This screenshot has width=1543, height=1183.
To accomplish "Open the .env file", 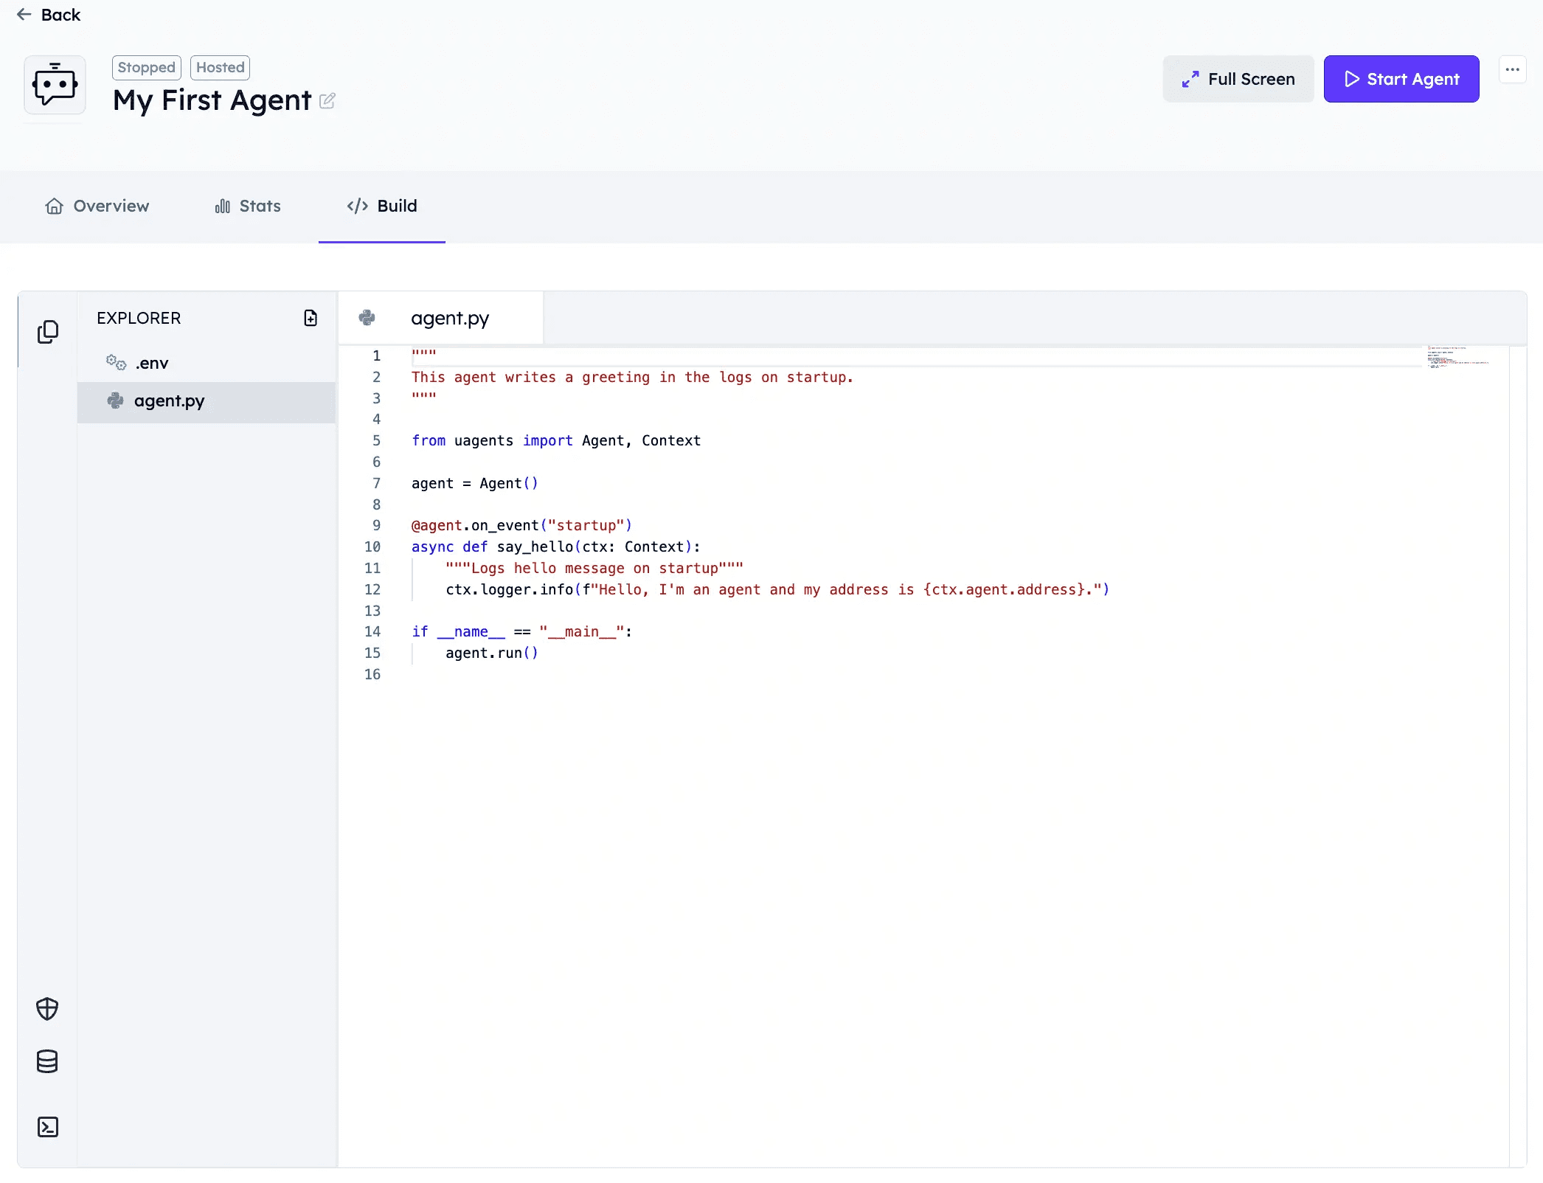I will tap(207, 363).
